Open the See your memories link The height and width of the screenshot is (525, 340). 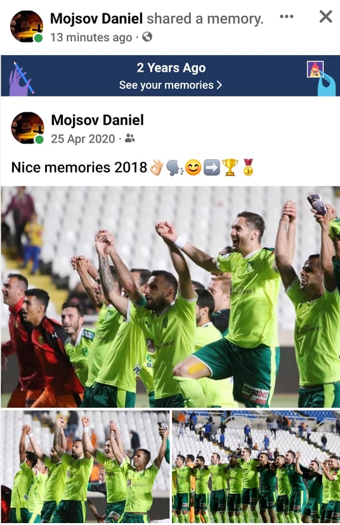[x=171, y=85]
